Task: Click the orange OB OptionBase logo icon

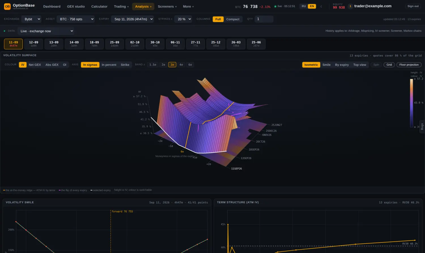Action: (x=7, y=6)
